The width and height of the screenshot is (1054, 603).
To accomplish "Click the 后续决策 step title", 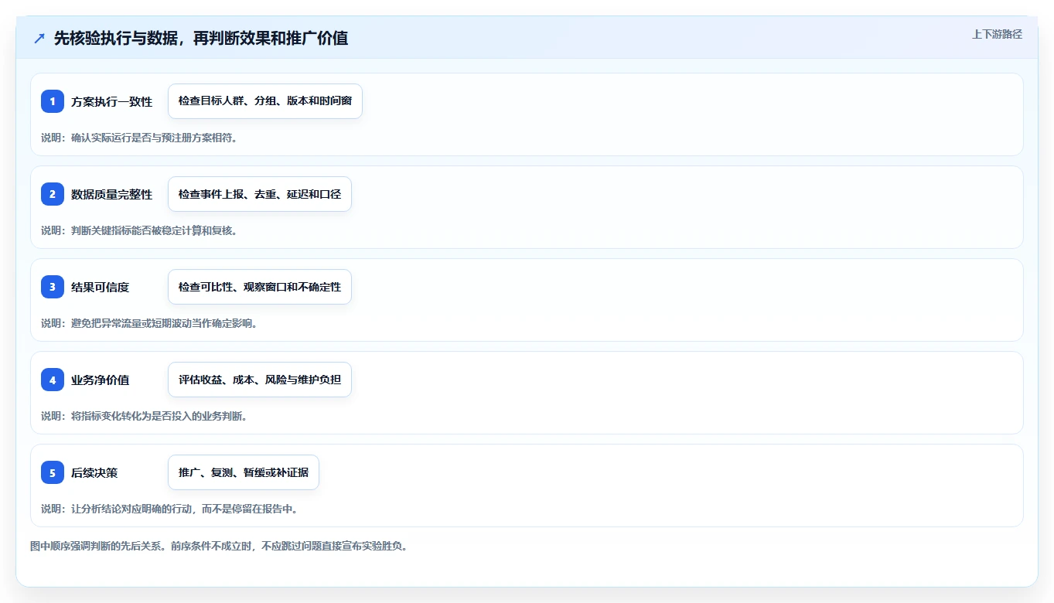I will 94,472.
